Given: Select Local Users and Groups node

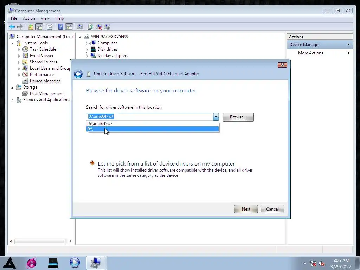Looking at the screenshot, I should click(x=50, y=68).
